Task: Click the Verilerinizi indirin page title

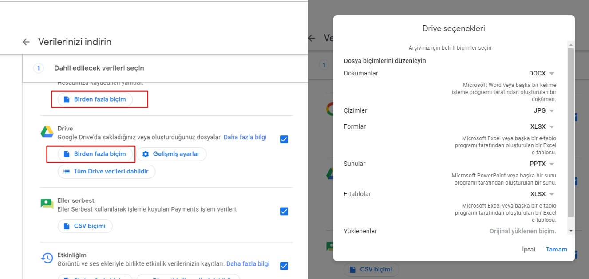Action: [x=75, y=42]
